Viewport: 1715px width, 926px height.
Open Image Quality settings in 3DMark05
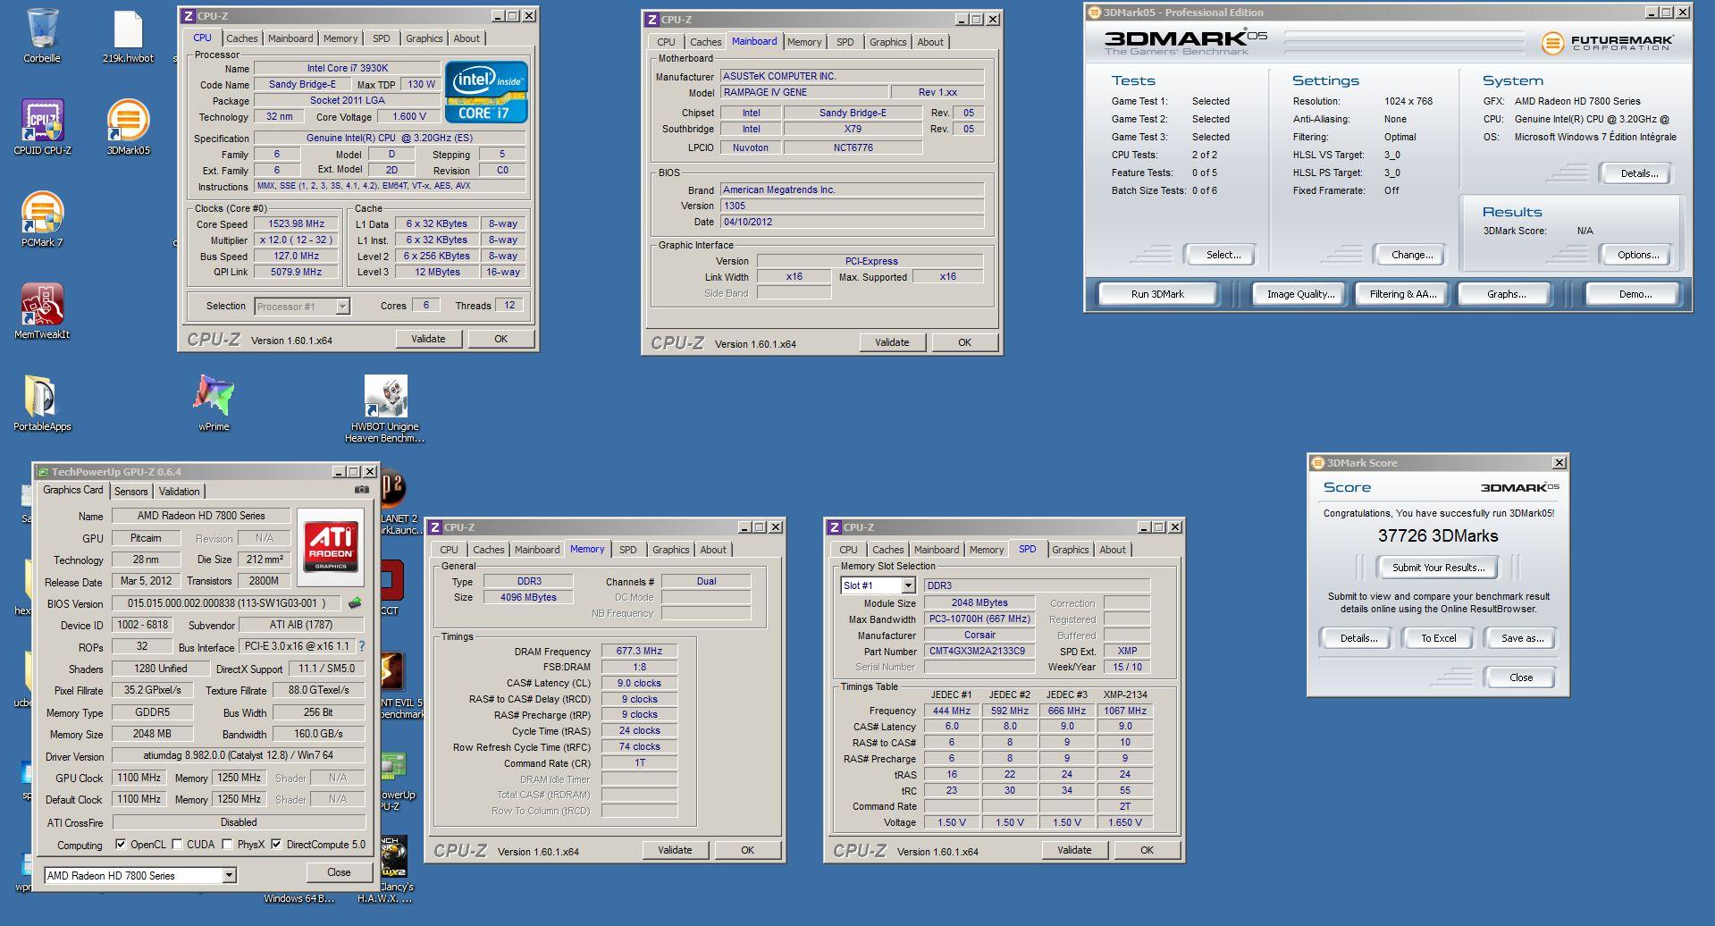[1300, 294]
